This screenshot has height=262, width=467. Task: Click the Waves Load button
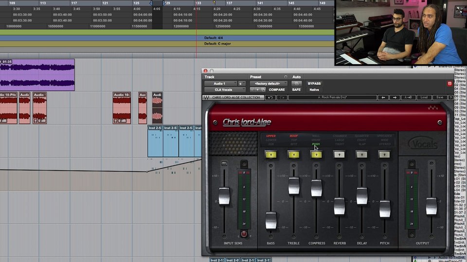(424, 98)
